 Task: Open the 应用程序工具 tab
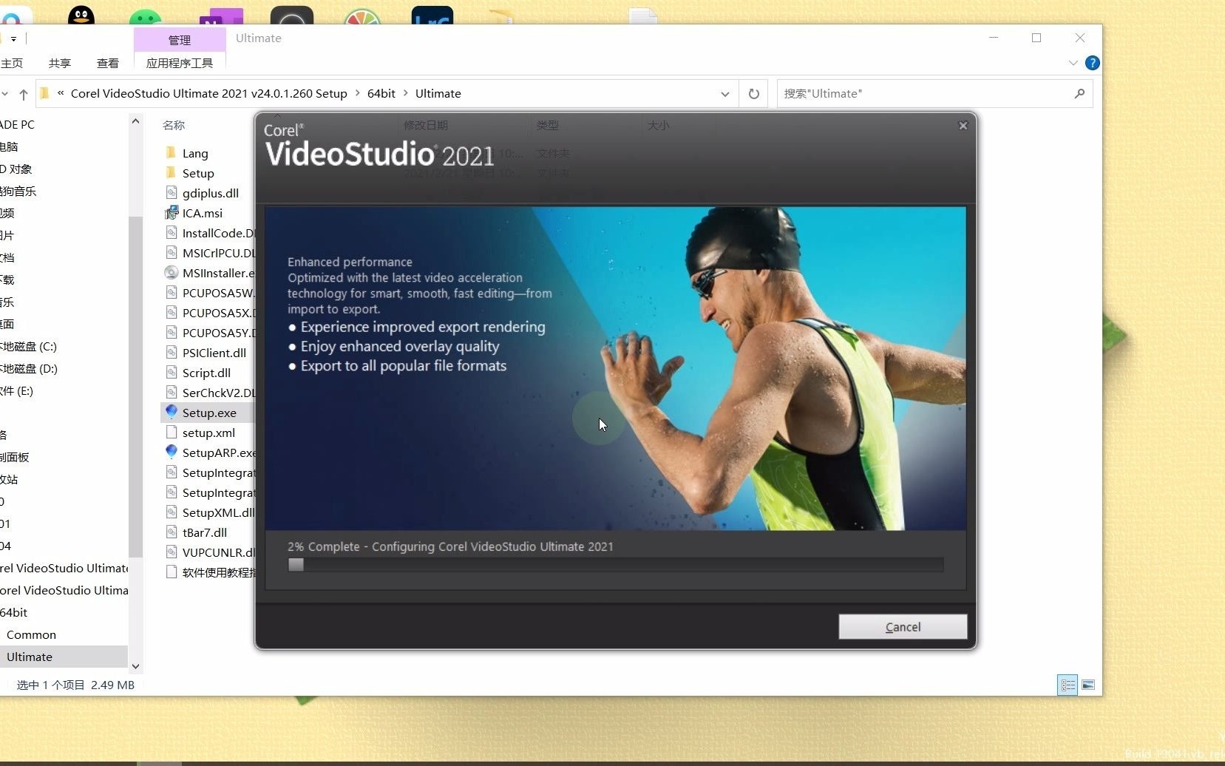pos(180,63)
